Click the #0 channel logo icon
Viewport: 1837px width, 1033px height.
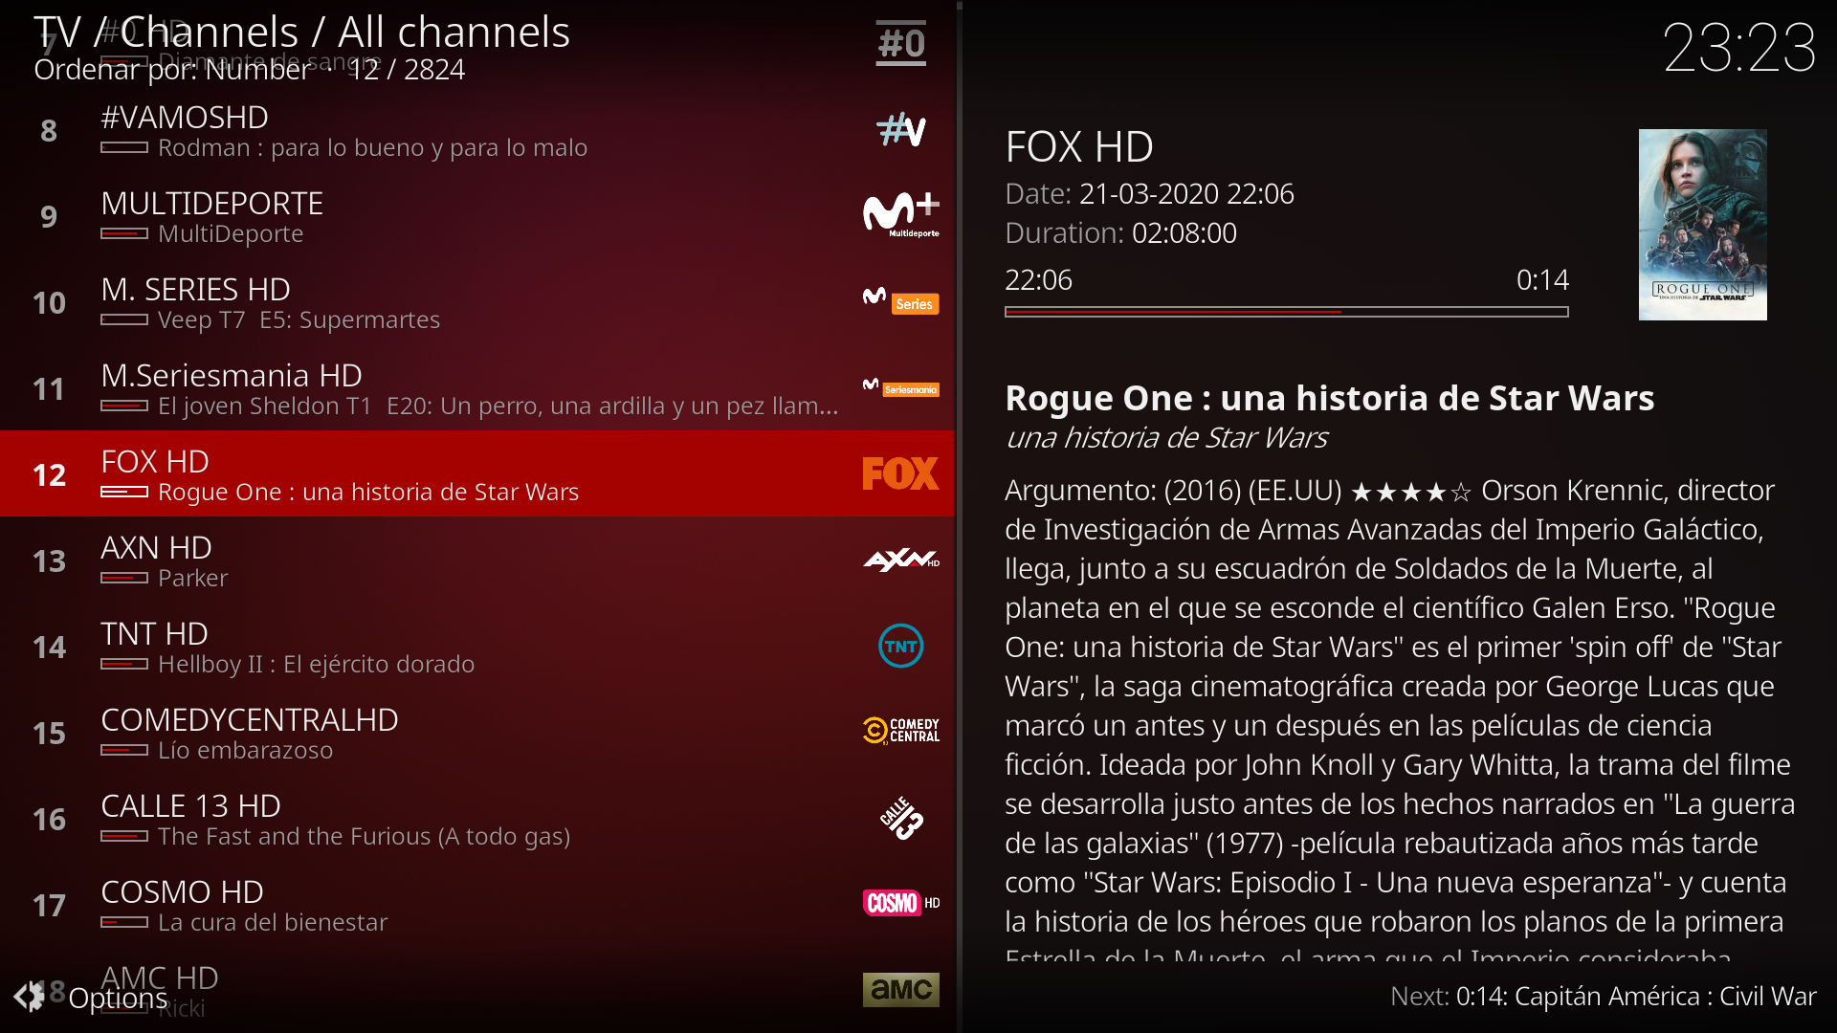(x=900, y=43)
